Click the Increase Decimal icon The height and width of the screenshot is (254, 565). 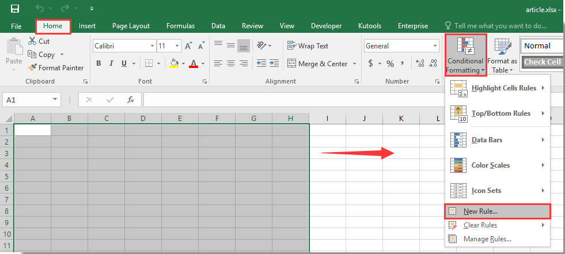[x=419, y=63]
